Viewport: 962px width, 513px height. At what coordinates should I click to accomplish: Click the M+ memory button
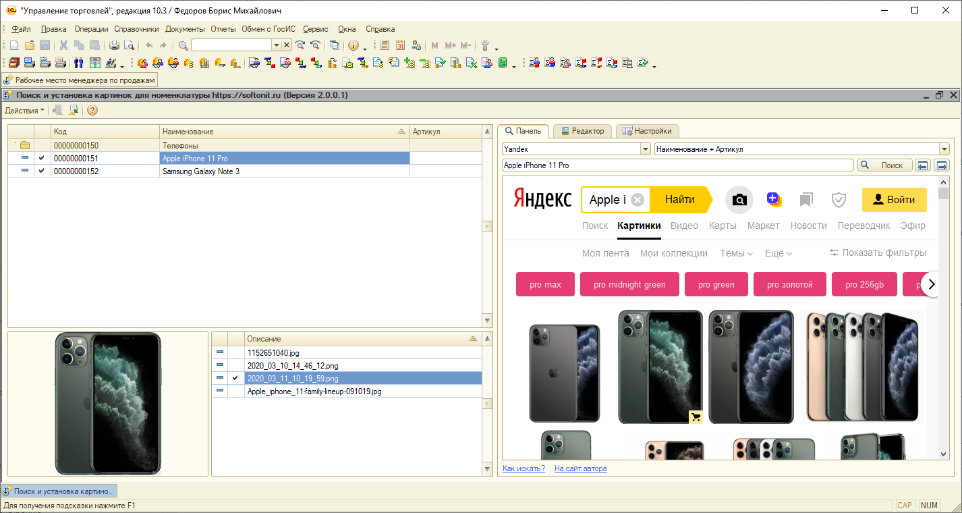point(450,45)
